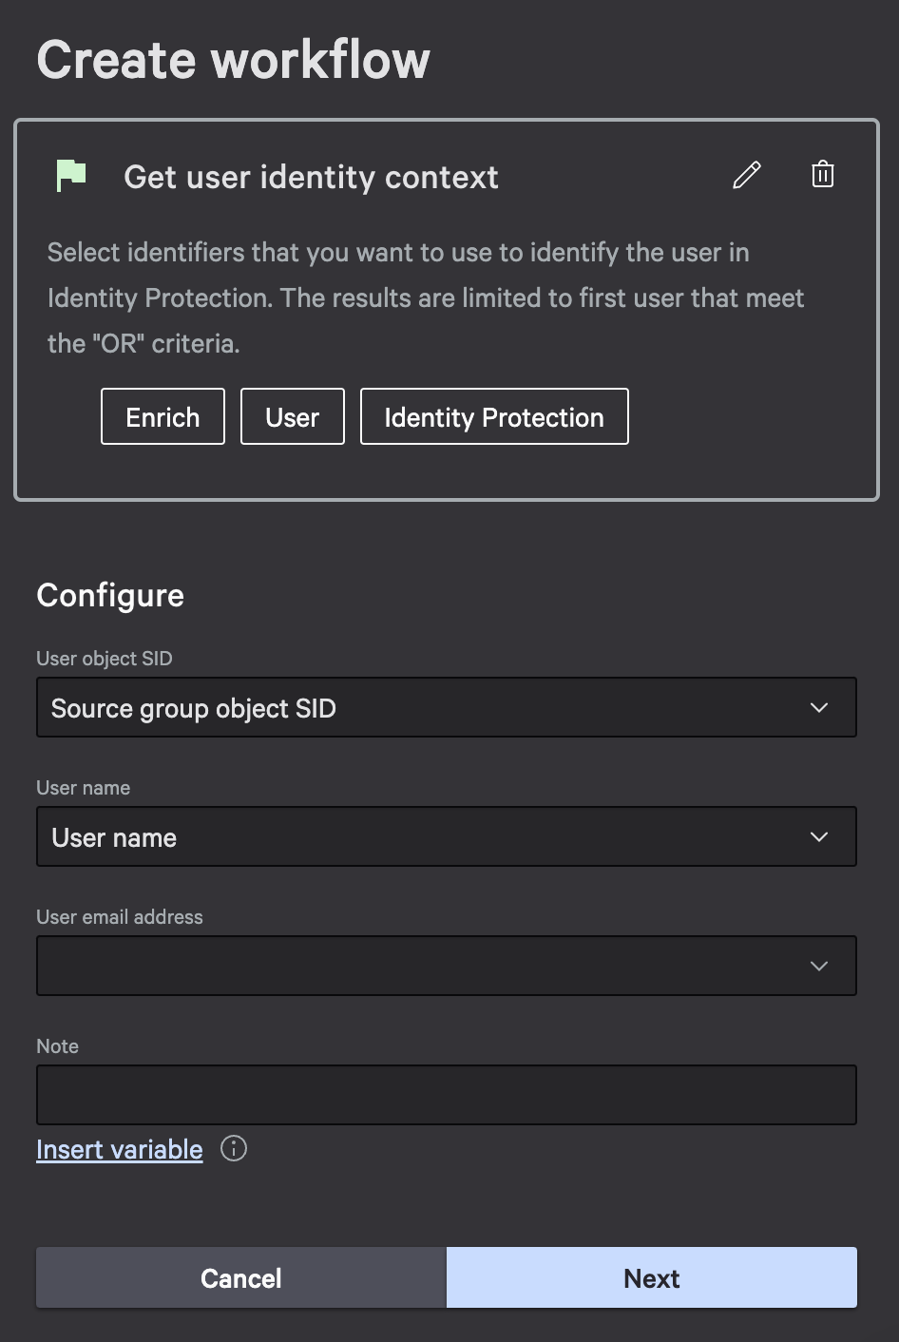Open the Source group object SID dropdown
Viewport: 899px width, 1342px height.
pyautogui.click(x=447, y=707)
